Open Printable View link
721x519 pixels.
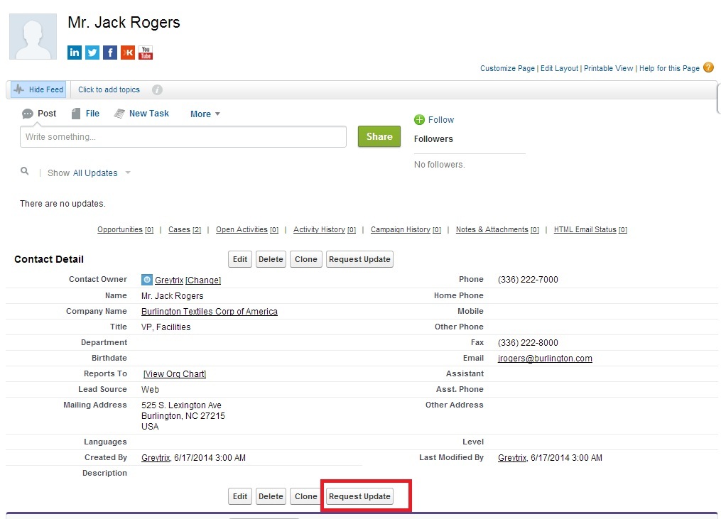coord(609,68)
